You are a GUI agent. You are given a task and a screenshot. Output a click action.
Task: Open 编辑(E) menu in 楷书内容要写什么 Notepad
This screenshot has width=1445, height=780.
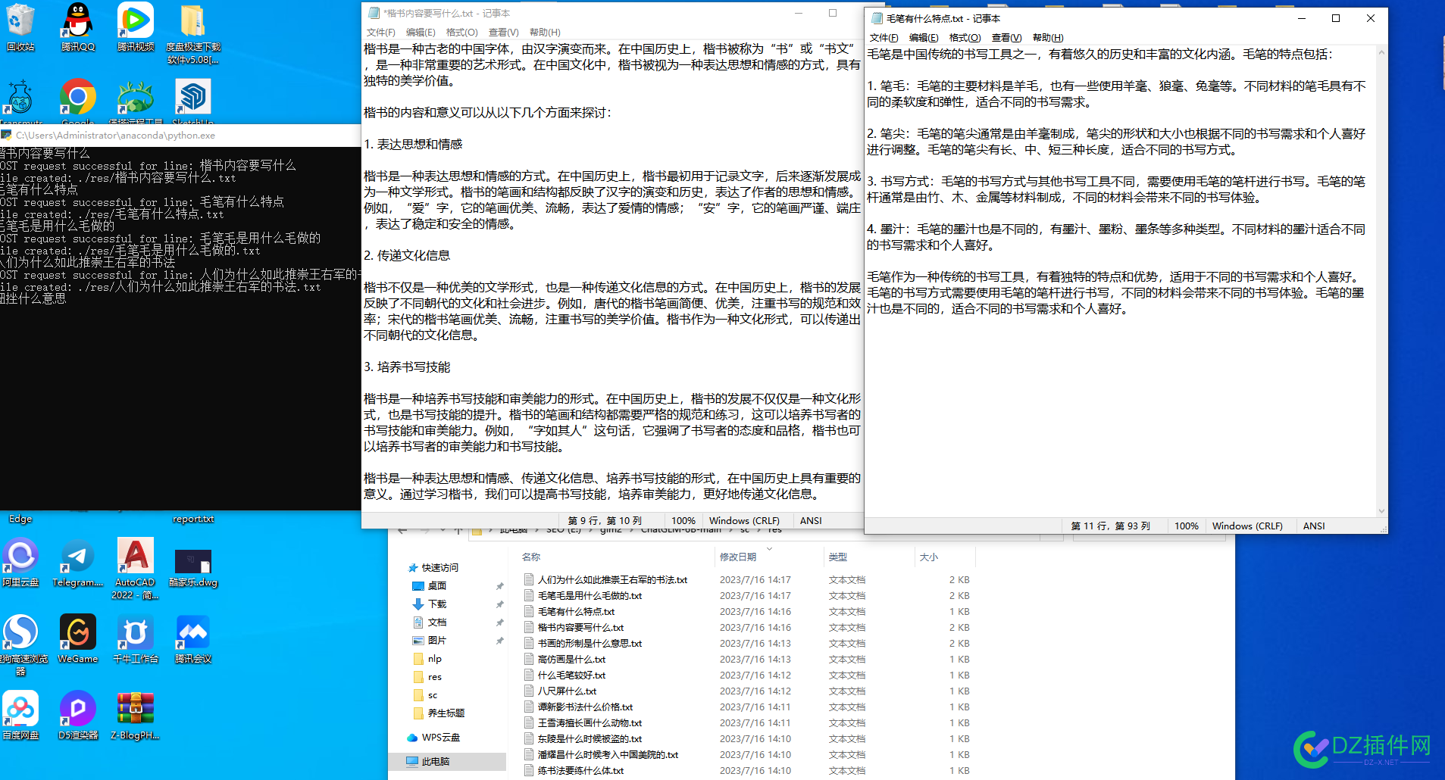click(x=421, y=32)
